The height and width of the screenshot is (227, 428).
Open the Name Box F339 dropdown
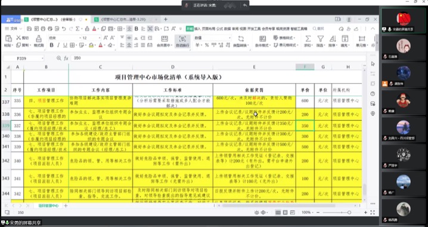pos(42,59)
